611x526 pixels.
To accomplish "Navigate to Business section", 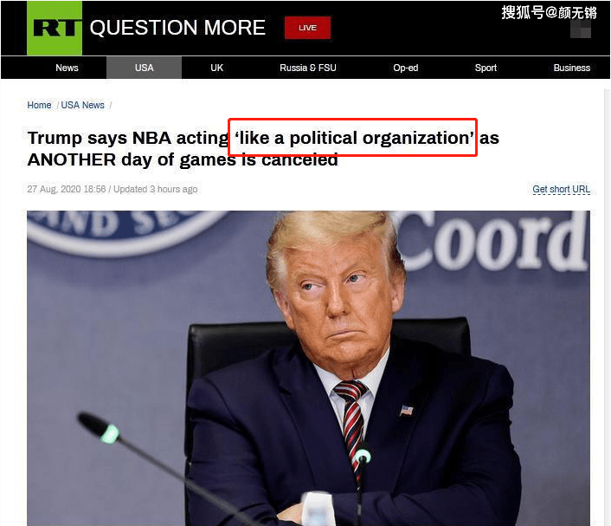I will (572, 68).
